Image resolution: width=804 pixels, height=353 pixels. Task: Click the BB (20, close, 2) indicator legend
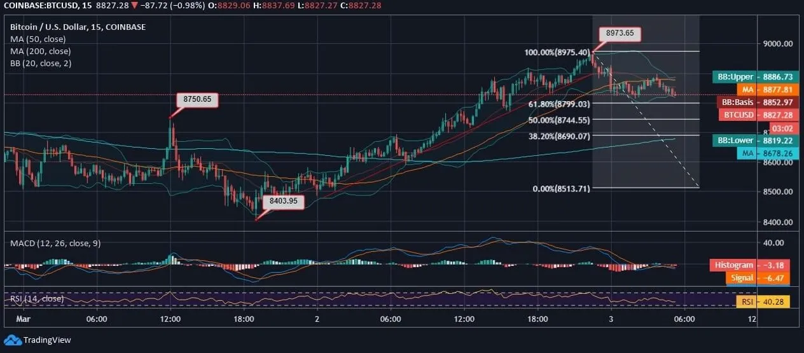[41, 63]
